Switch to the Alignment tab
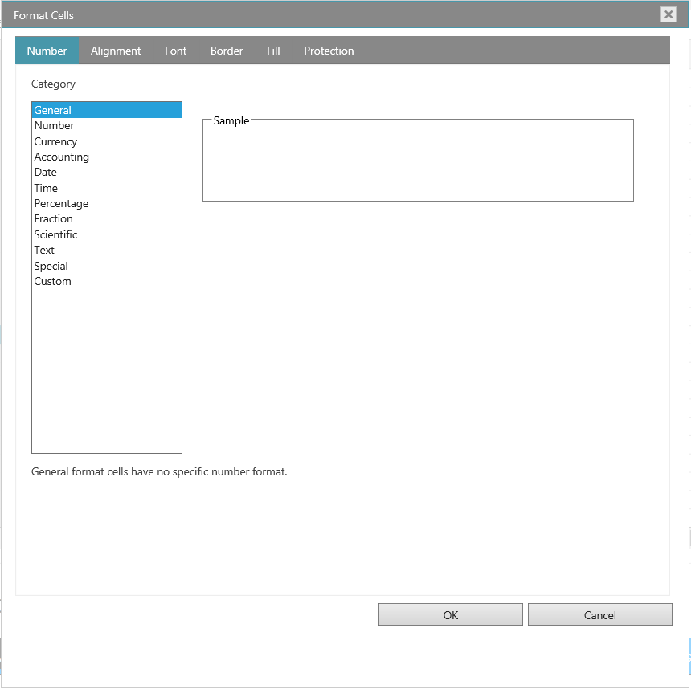Viewport: 691px width, 689px height. pyautogui.click(x=116, y=51)
